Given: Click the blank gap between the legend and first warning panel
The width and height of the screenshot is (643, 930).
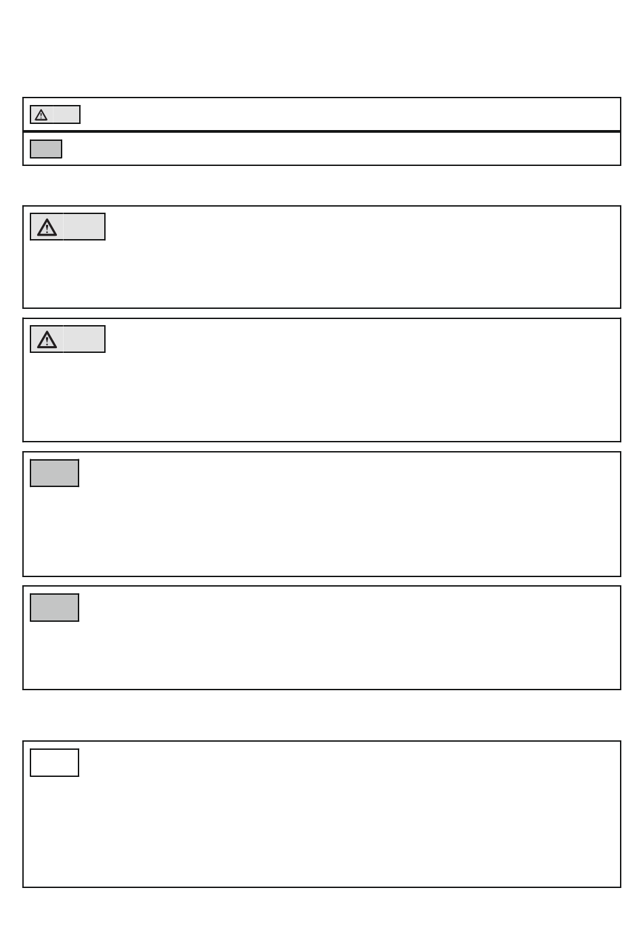Looking at the screenshot, I should pos(321,186).
